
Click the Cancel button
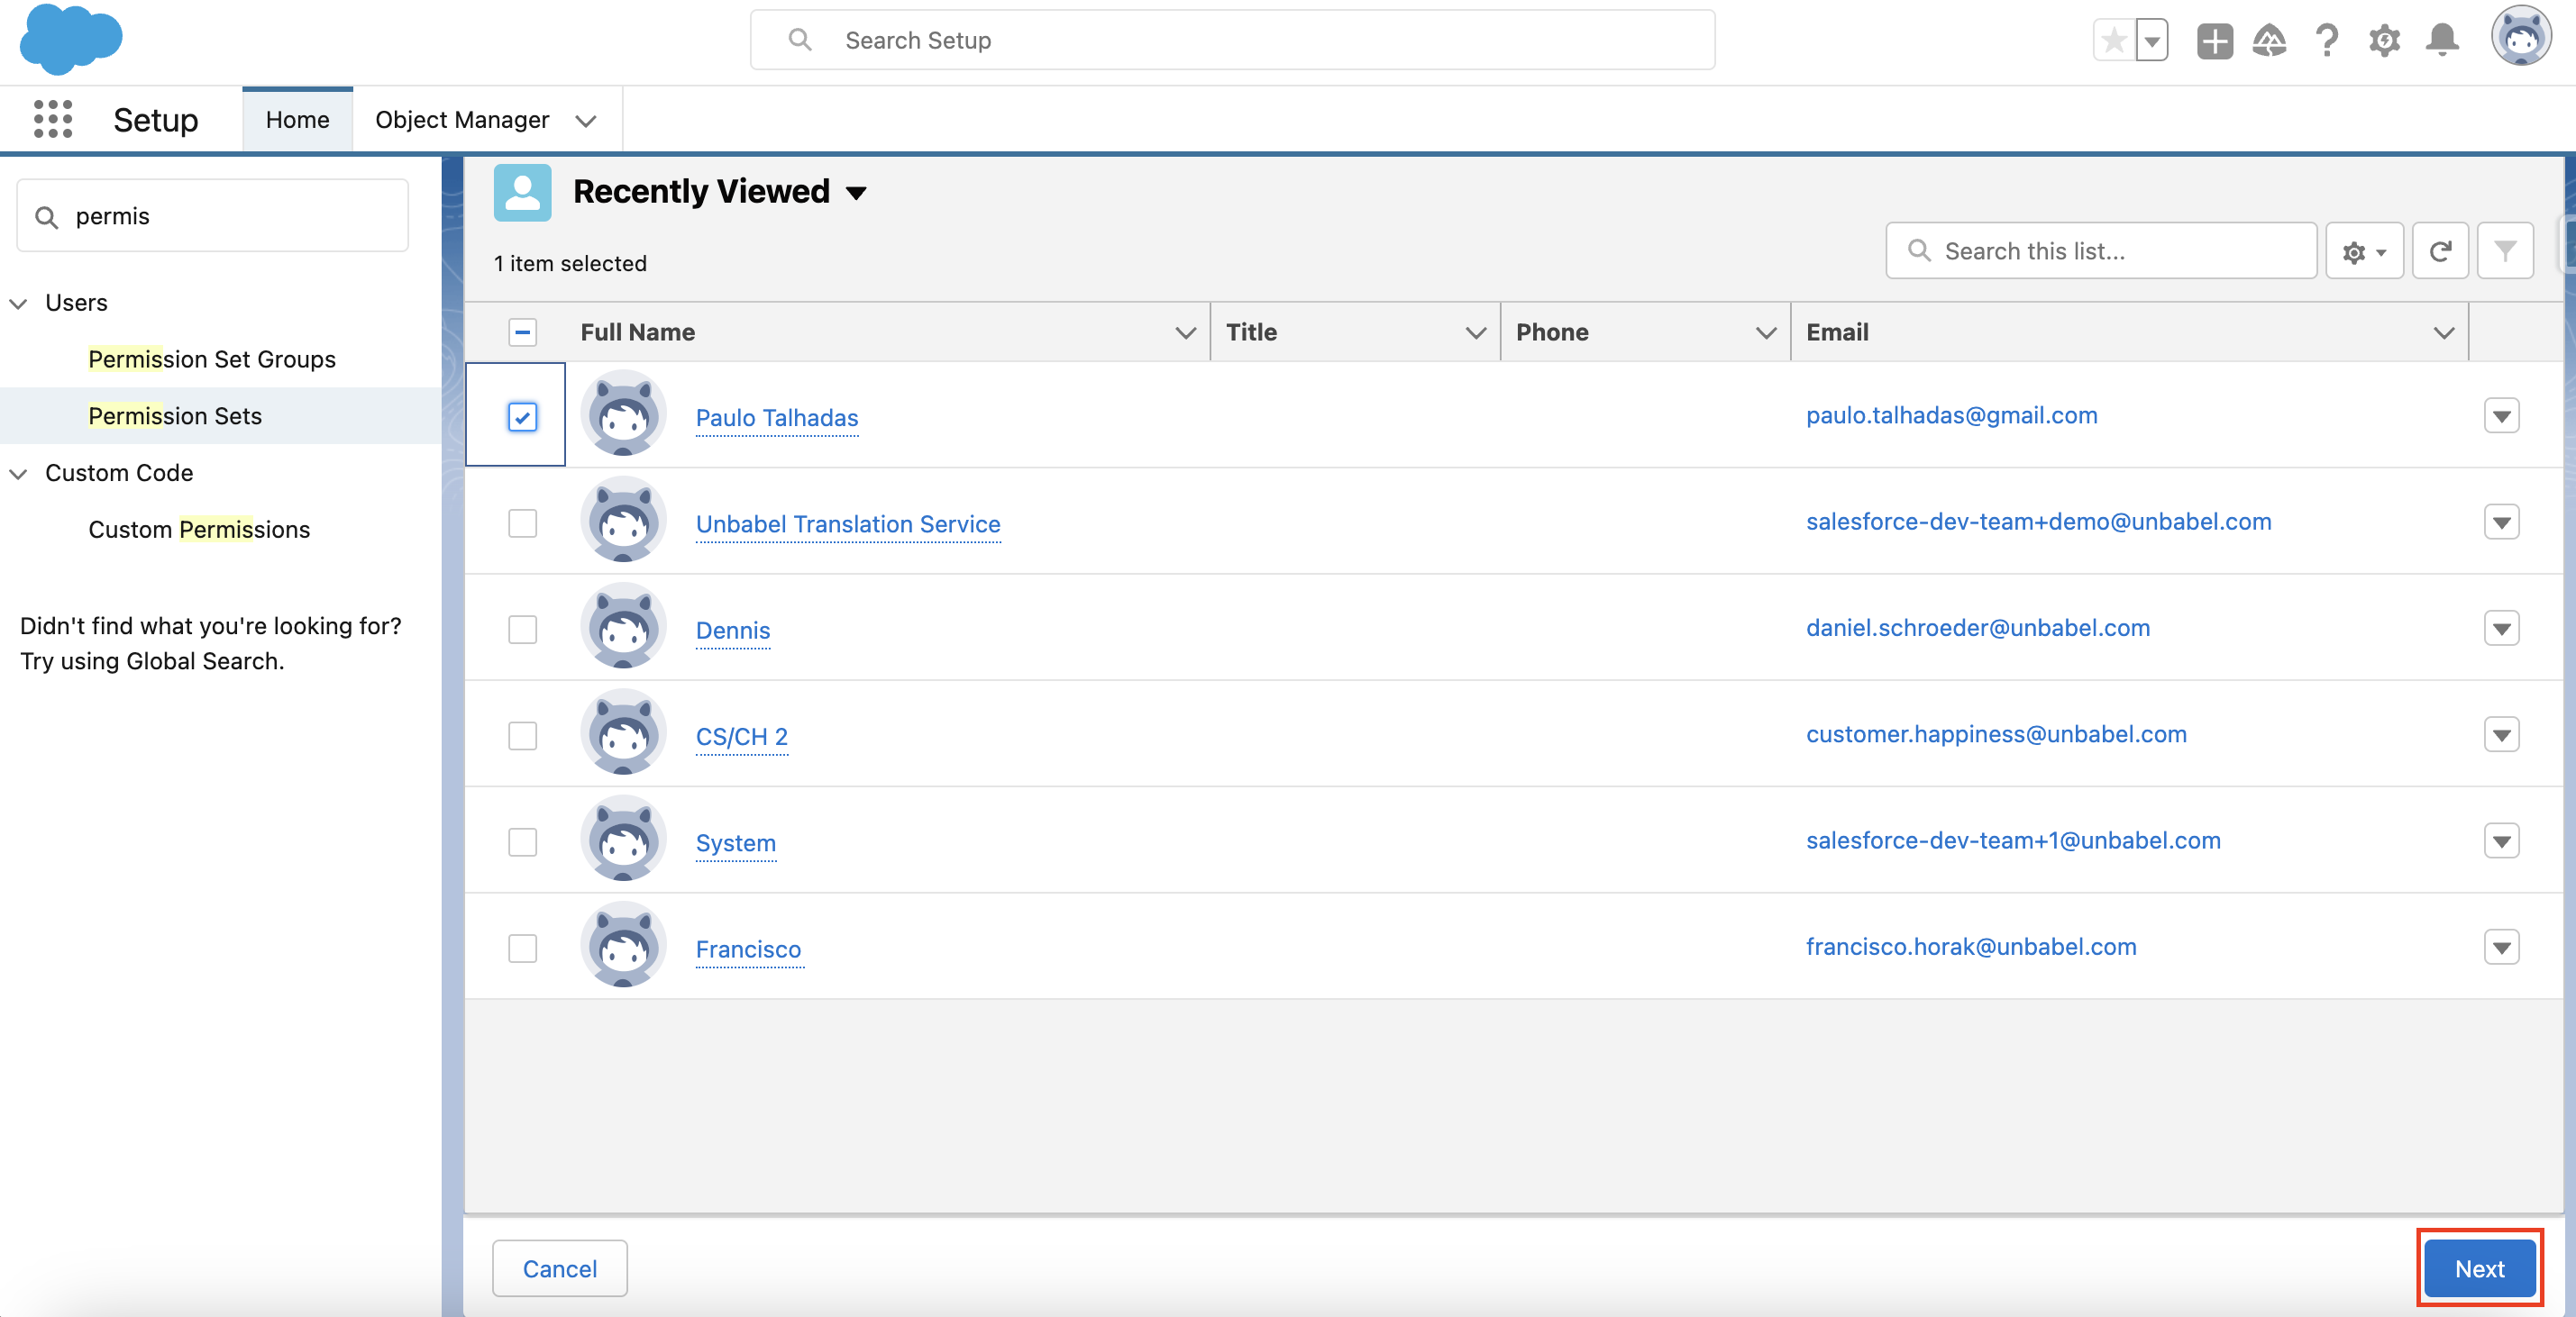click(560, 1268)
